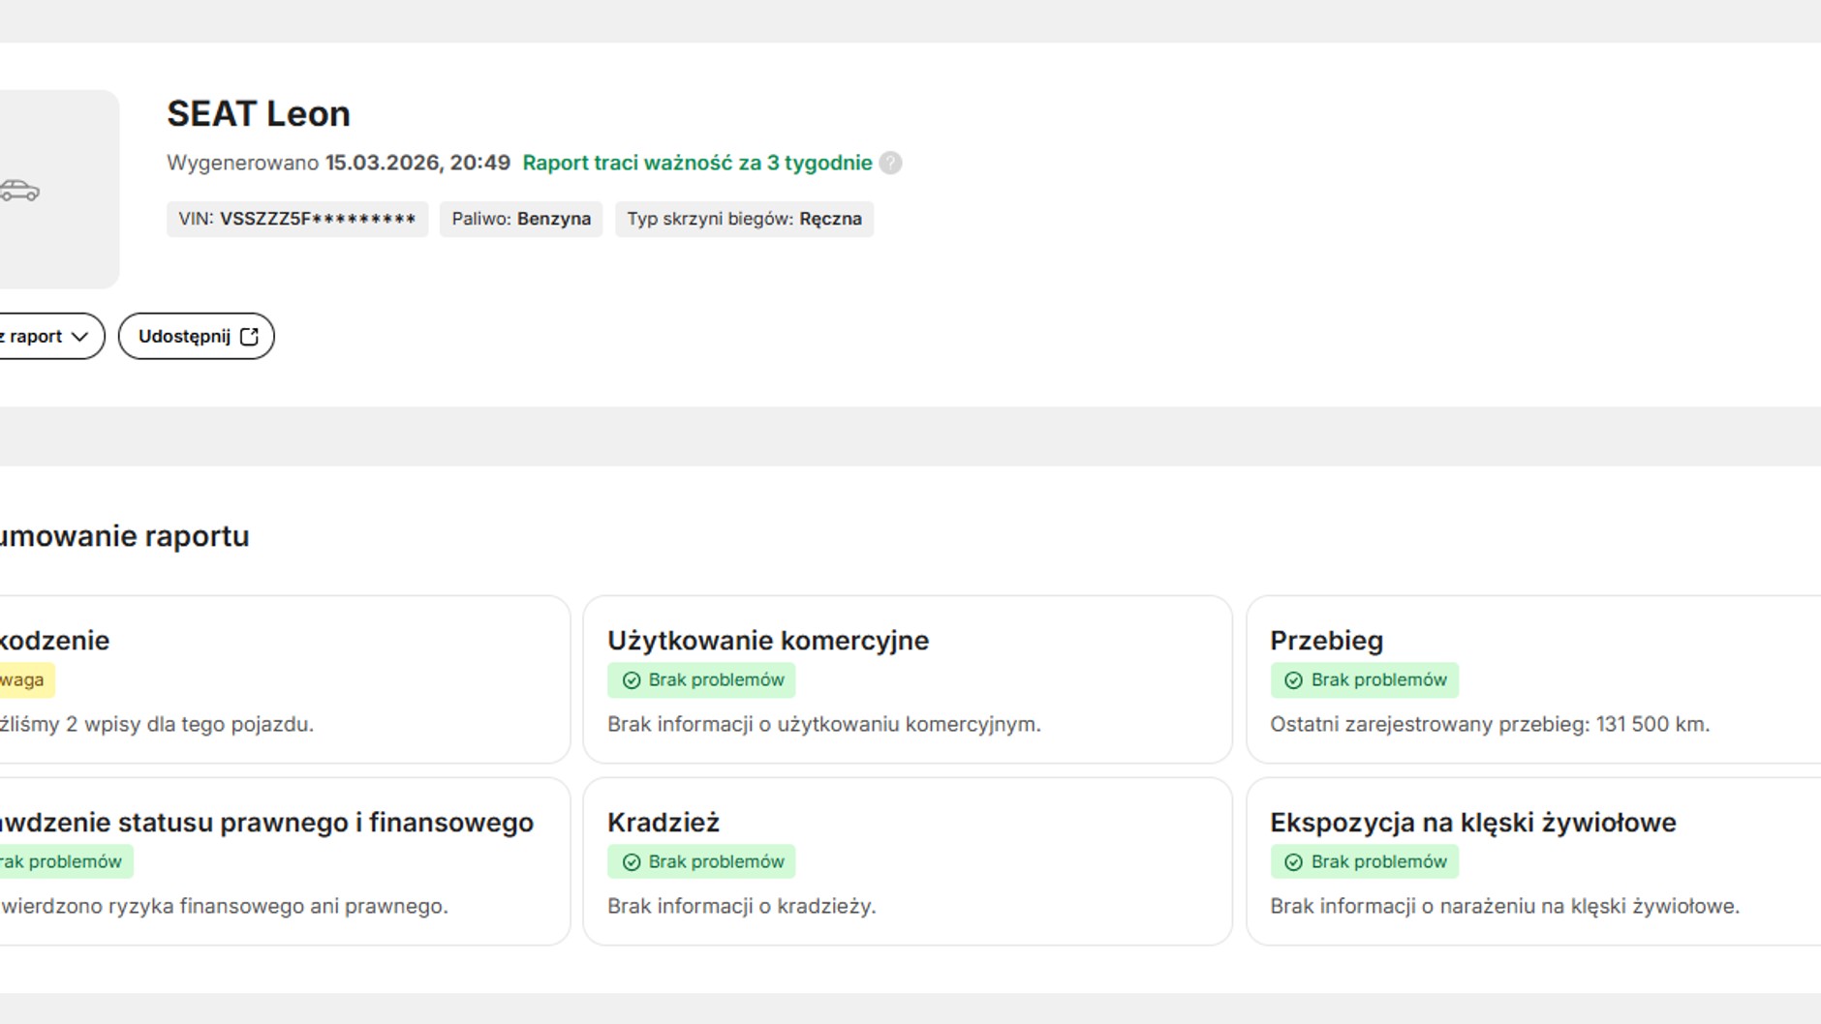
Task: Click the car placeholder icon
Action: click(20, 191)
